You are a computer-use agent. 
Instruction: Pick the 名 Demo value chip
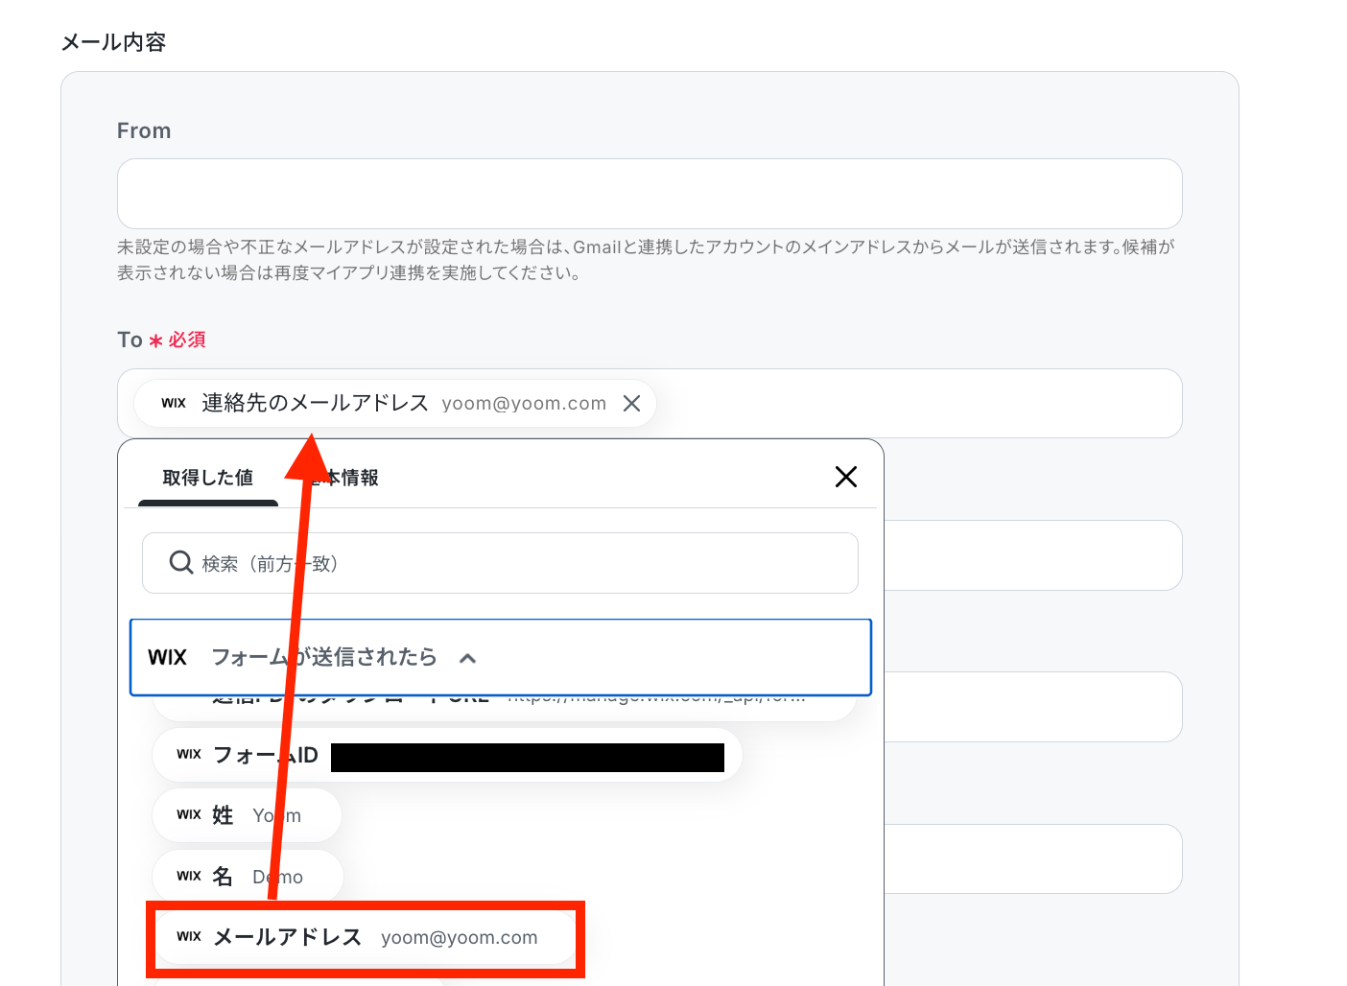[248, 877]
